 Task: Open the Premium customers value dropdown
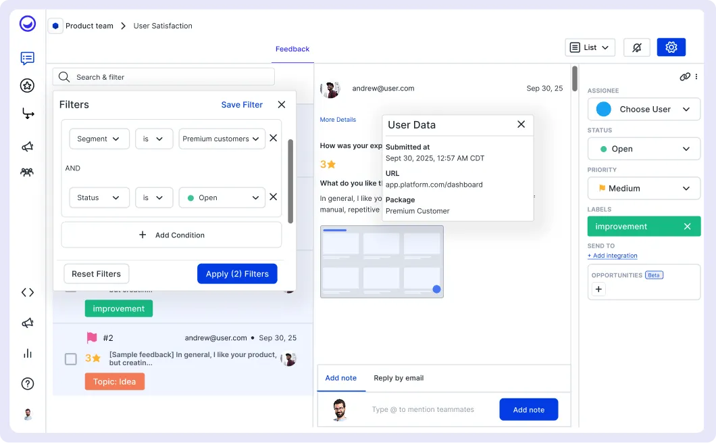(222, 139)
